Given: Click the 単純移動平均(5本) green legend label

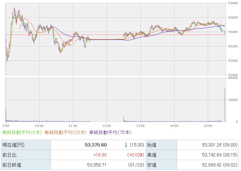Looking at the screenshot, I should pyautogui.click(x=22, y=132).
